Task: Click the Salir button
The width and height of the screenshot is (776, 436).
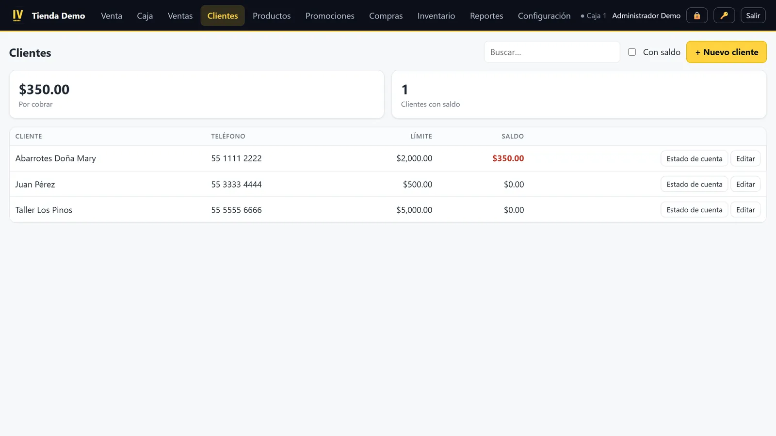Action: (753, 16)
